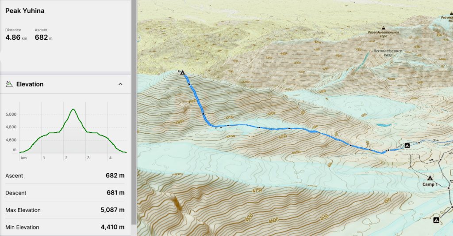Click the Ascent 682 m row
The width and height of the screenshot is (453, 236).
(65, 176)
